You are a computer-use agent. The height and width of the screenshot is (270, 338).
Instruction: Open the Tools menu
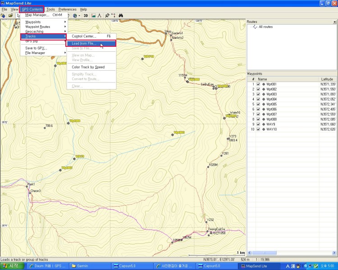click(50, 9)
